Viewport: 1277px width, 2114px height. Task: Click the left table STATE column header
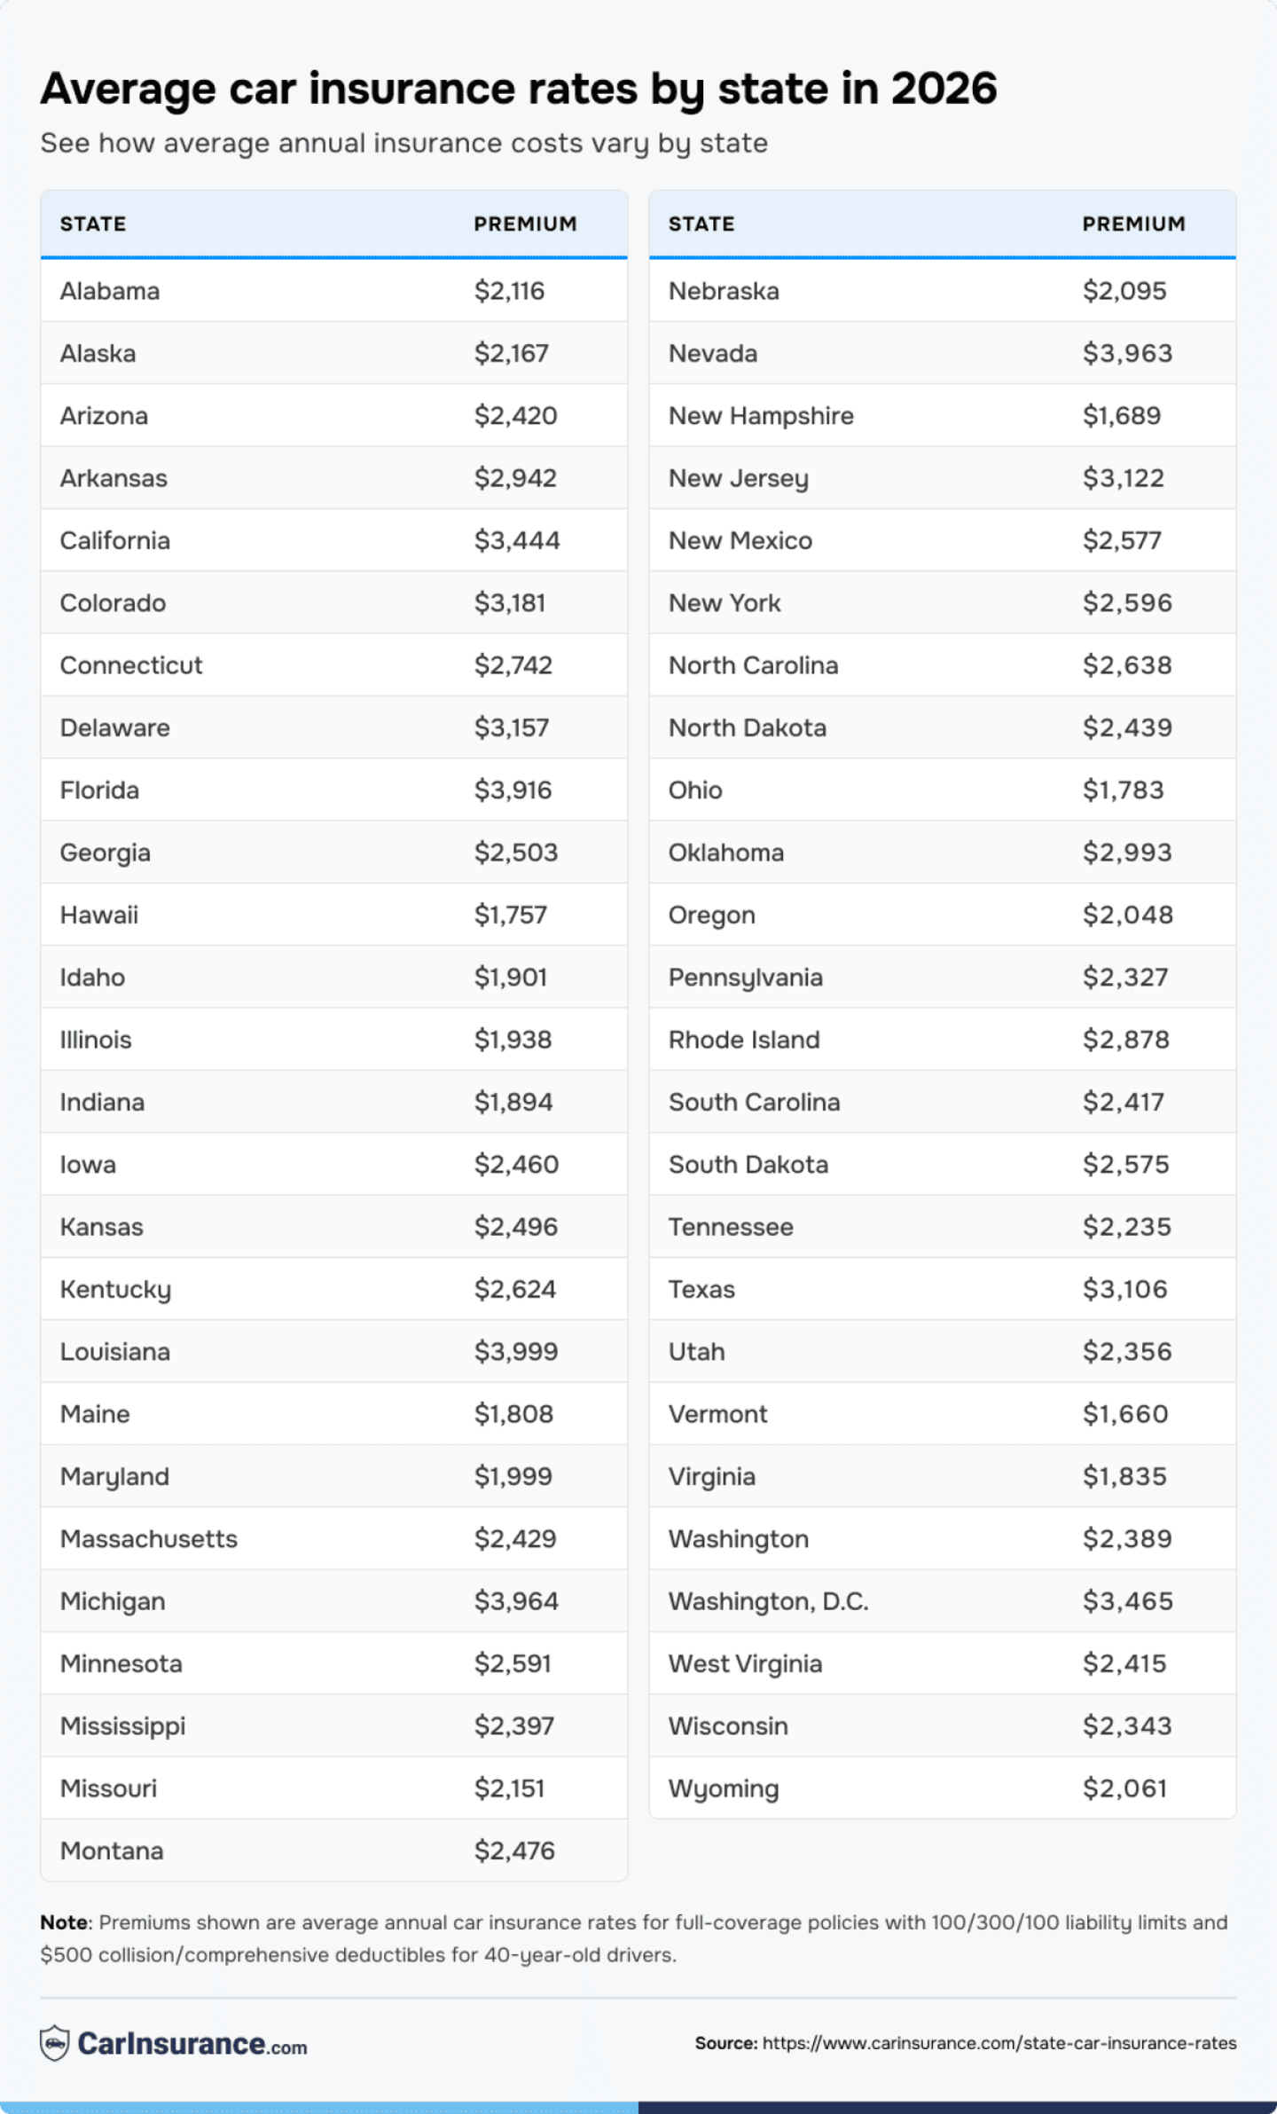93,224
